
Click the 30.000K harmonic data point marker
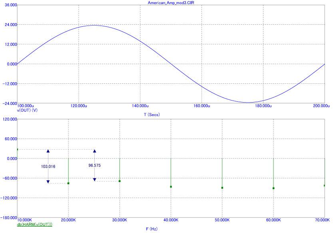coord(120,181)
